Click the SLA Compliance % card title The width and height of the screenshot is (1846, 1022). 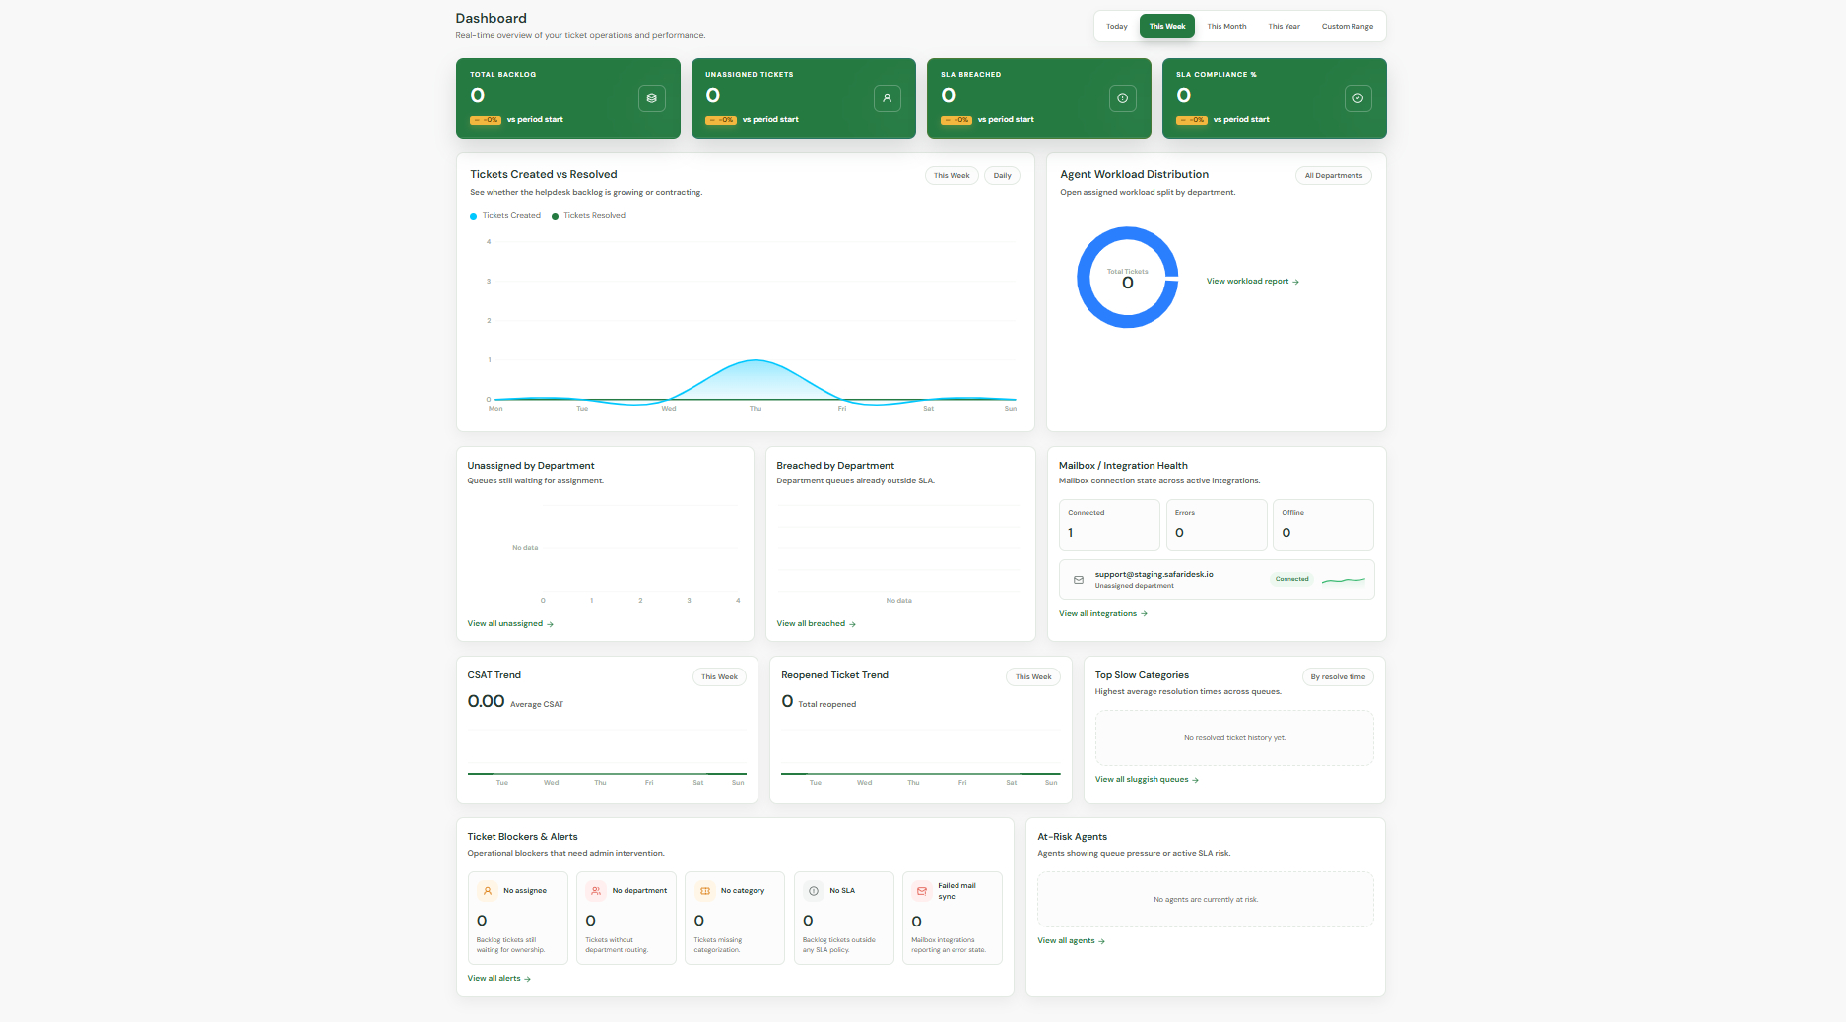pyautogui.click(x=1216, y=75)
